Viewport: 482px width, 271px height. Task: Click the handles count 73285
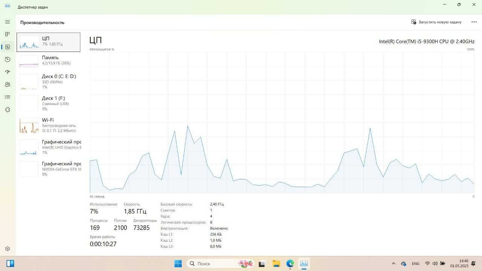(142, 228)
